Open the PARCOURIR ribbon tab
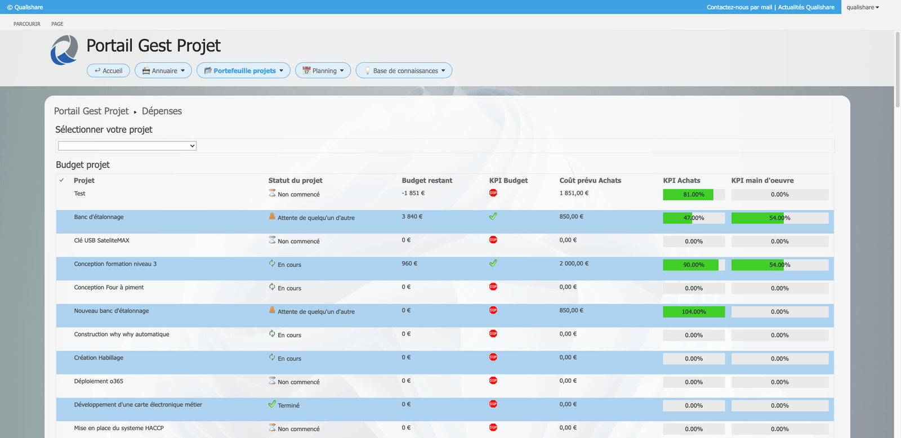 coord(27,24)
